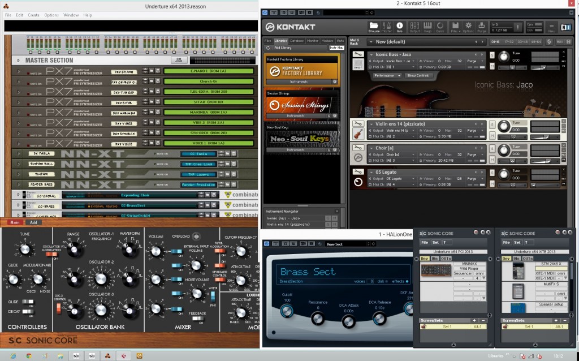Open the Kontakt Options gear icon
Screen dimensions: 579x361
[x=469, y=26]
